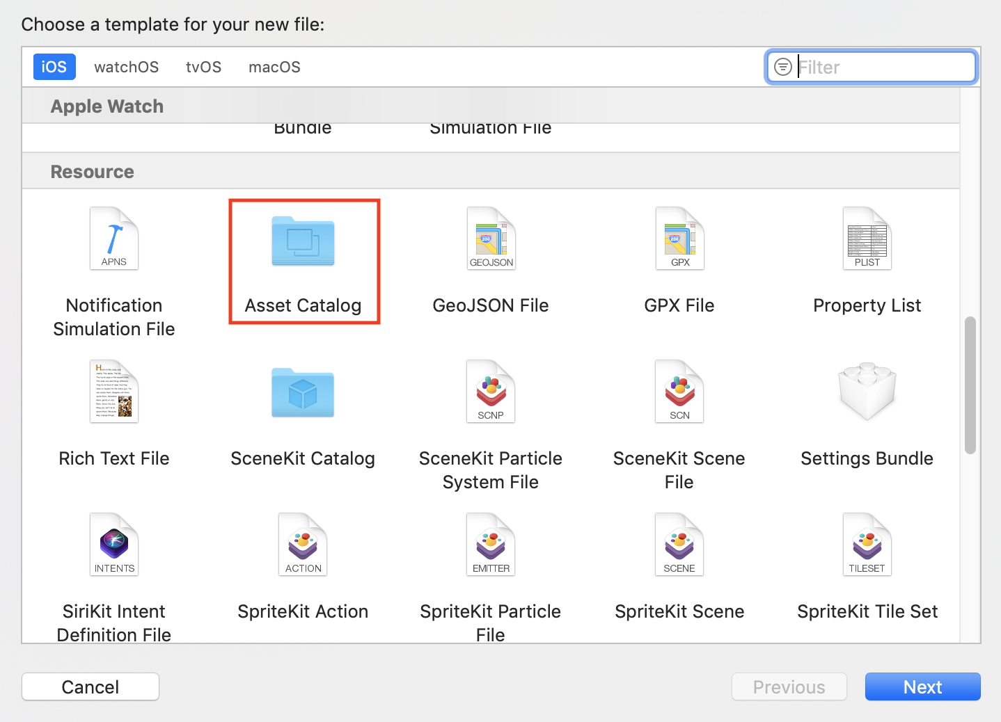The height and width of the screenshot is (722, 1001).
Task: Select the SpriteKit Action template
Action: 303,545
